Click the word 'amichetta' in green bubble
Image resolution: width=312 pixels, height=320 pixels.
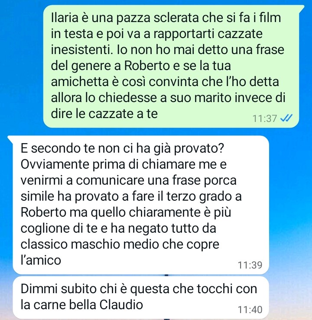pos(80,82)
